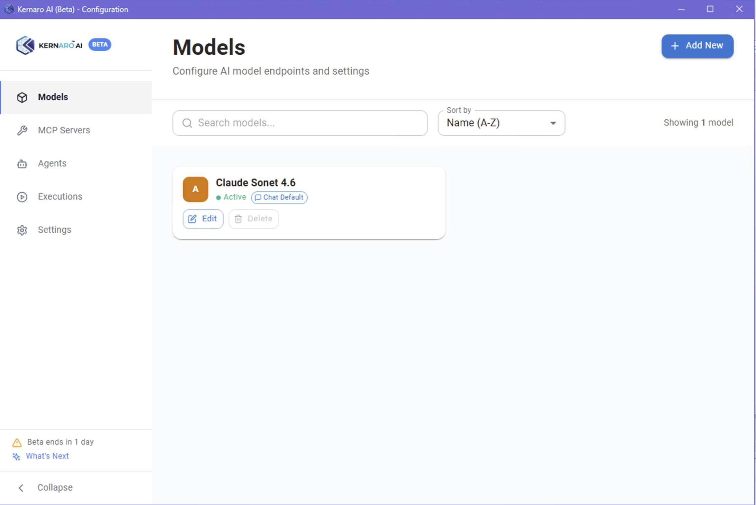Open the What's Next link
This screenshot has height=505, width=756.
tap(47, 456)
